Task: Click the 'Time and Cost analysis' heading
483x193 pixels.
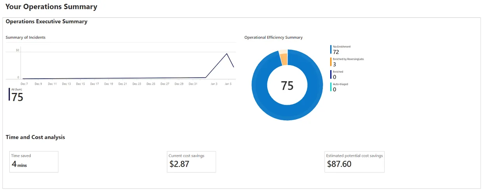Action: click(35, 137)
